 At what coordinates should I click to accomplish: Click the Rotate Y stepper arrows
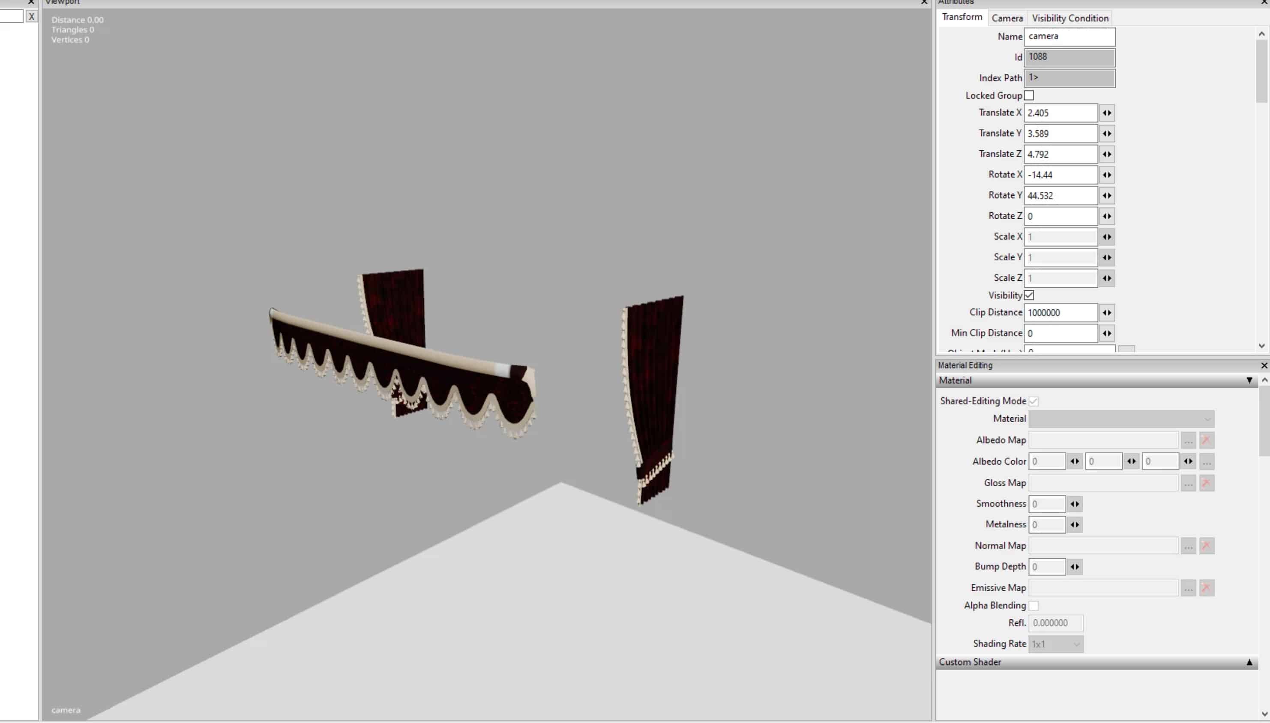click(1106, 196)
